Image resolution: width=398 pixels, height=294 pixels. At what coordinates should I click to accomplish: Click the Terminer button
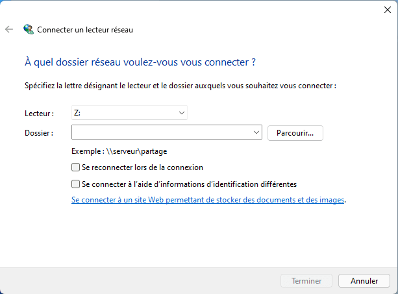pos(306,281)
